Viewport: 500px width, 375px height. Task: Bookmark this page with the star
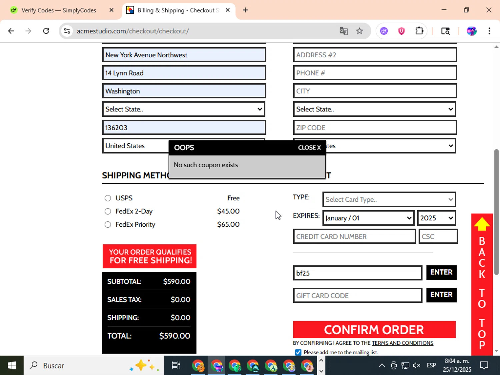pos(359,31)
